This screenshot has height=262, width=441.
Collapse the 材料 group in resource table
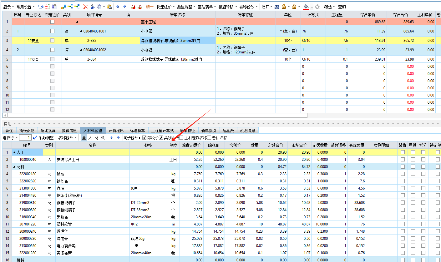[x=14, y=167]
